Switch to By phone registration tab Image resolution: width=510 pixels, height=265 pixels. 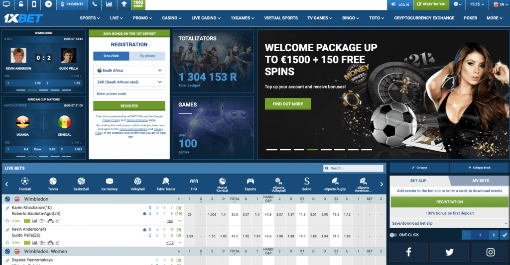pos(147,56)
